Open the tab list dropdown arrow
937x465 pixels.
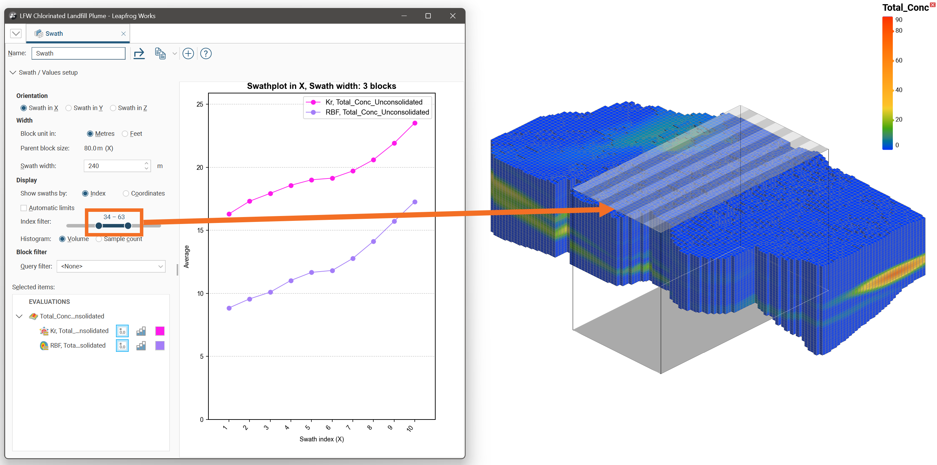pos(16,34)
